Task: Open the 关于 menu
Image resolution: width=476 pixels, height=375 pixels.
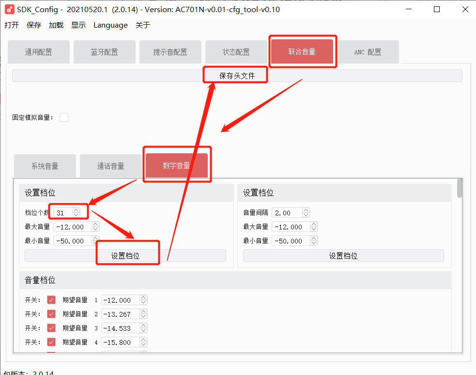Action: (143, 25)
